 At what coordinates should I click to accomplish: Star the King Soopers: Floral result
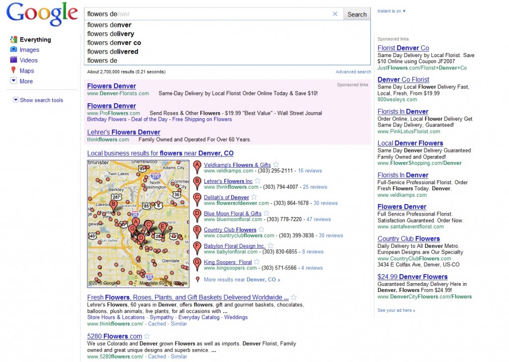(256, 262)
